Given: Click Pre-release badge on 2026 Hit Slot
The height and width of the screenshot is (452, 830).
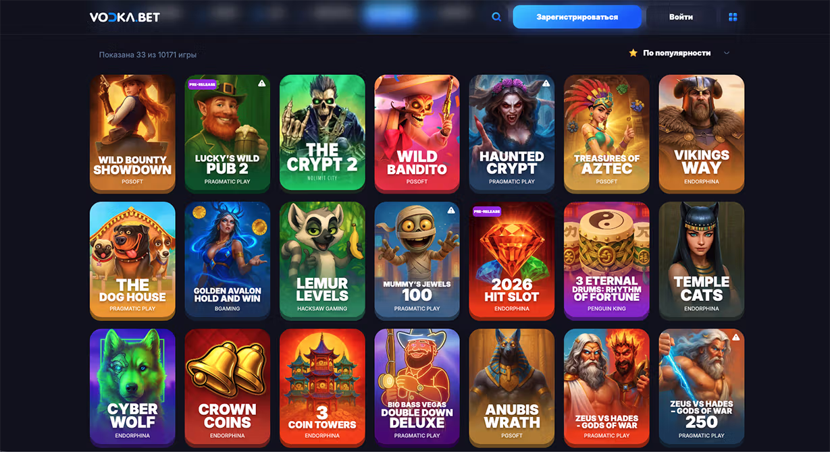Looking at the screenshot, I should [487, 211].
